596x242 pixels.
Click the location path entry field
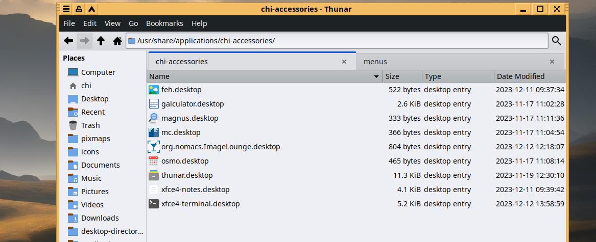coord(337,41)
